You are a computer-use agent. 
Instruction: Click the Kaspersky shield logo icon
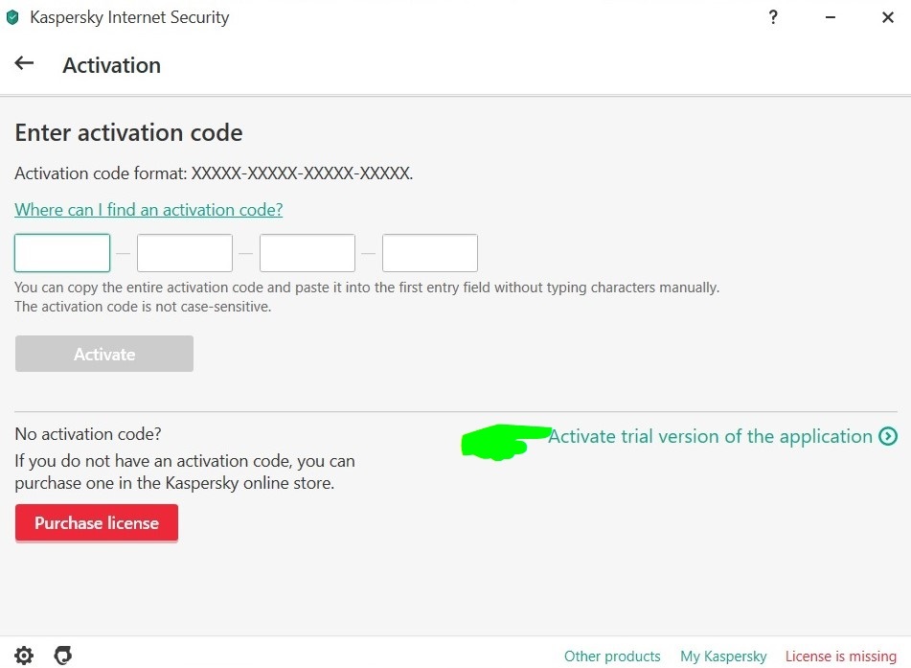pos(12,17)
